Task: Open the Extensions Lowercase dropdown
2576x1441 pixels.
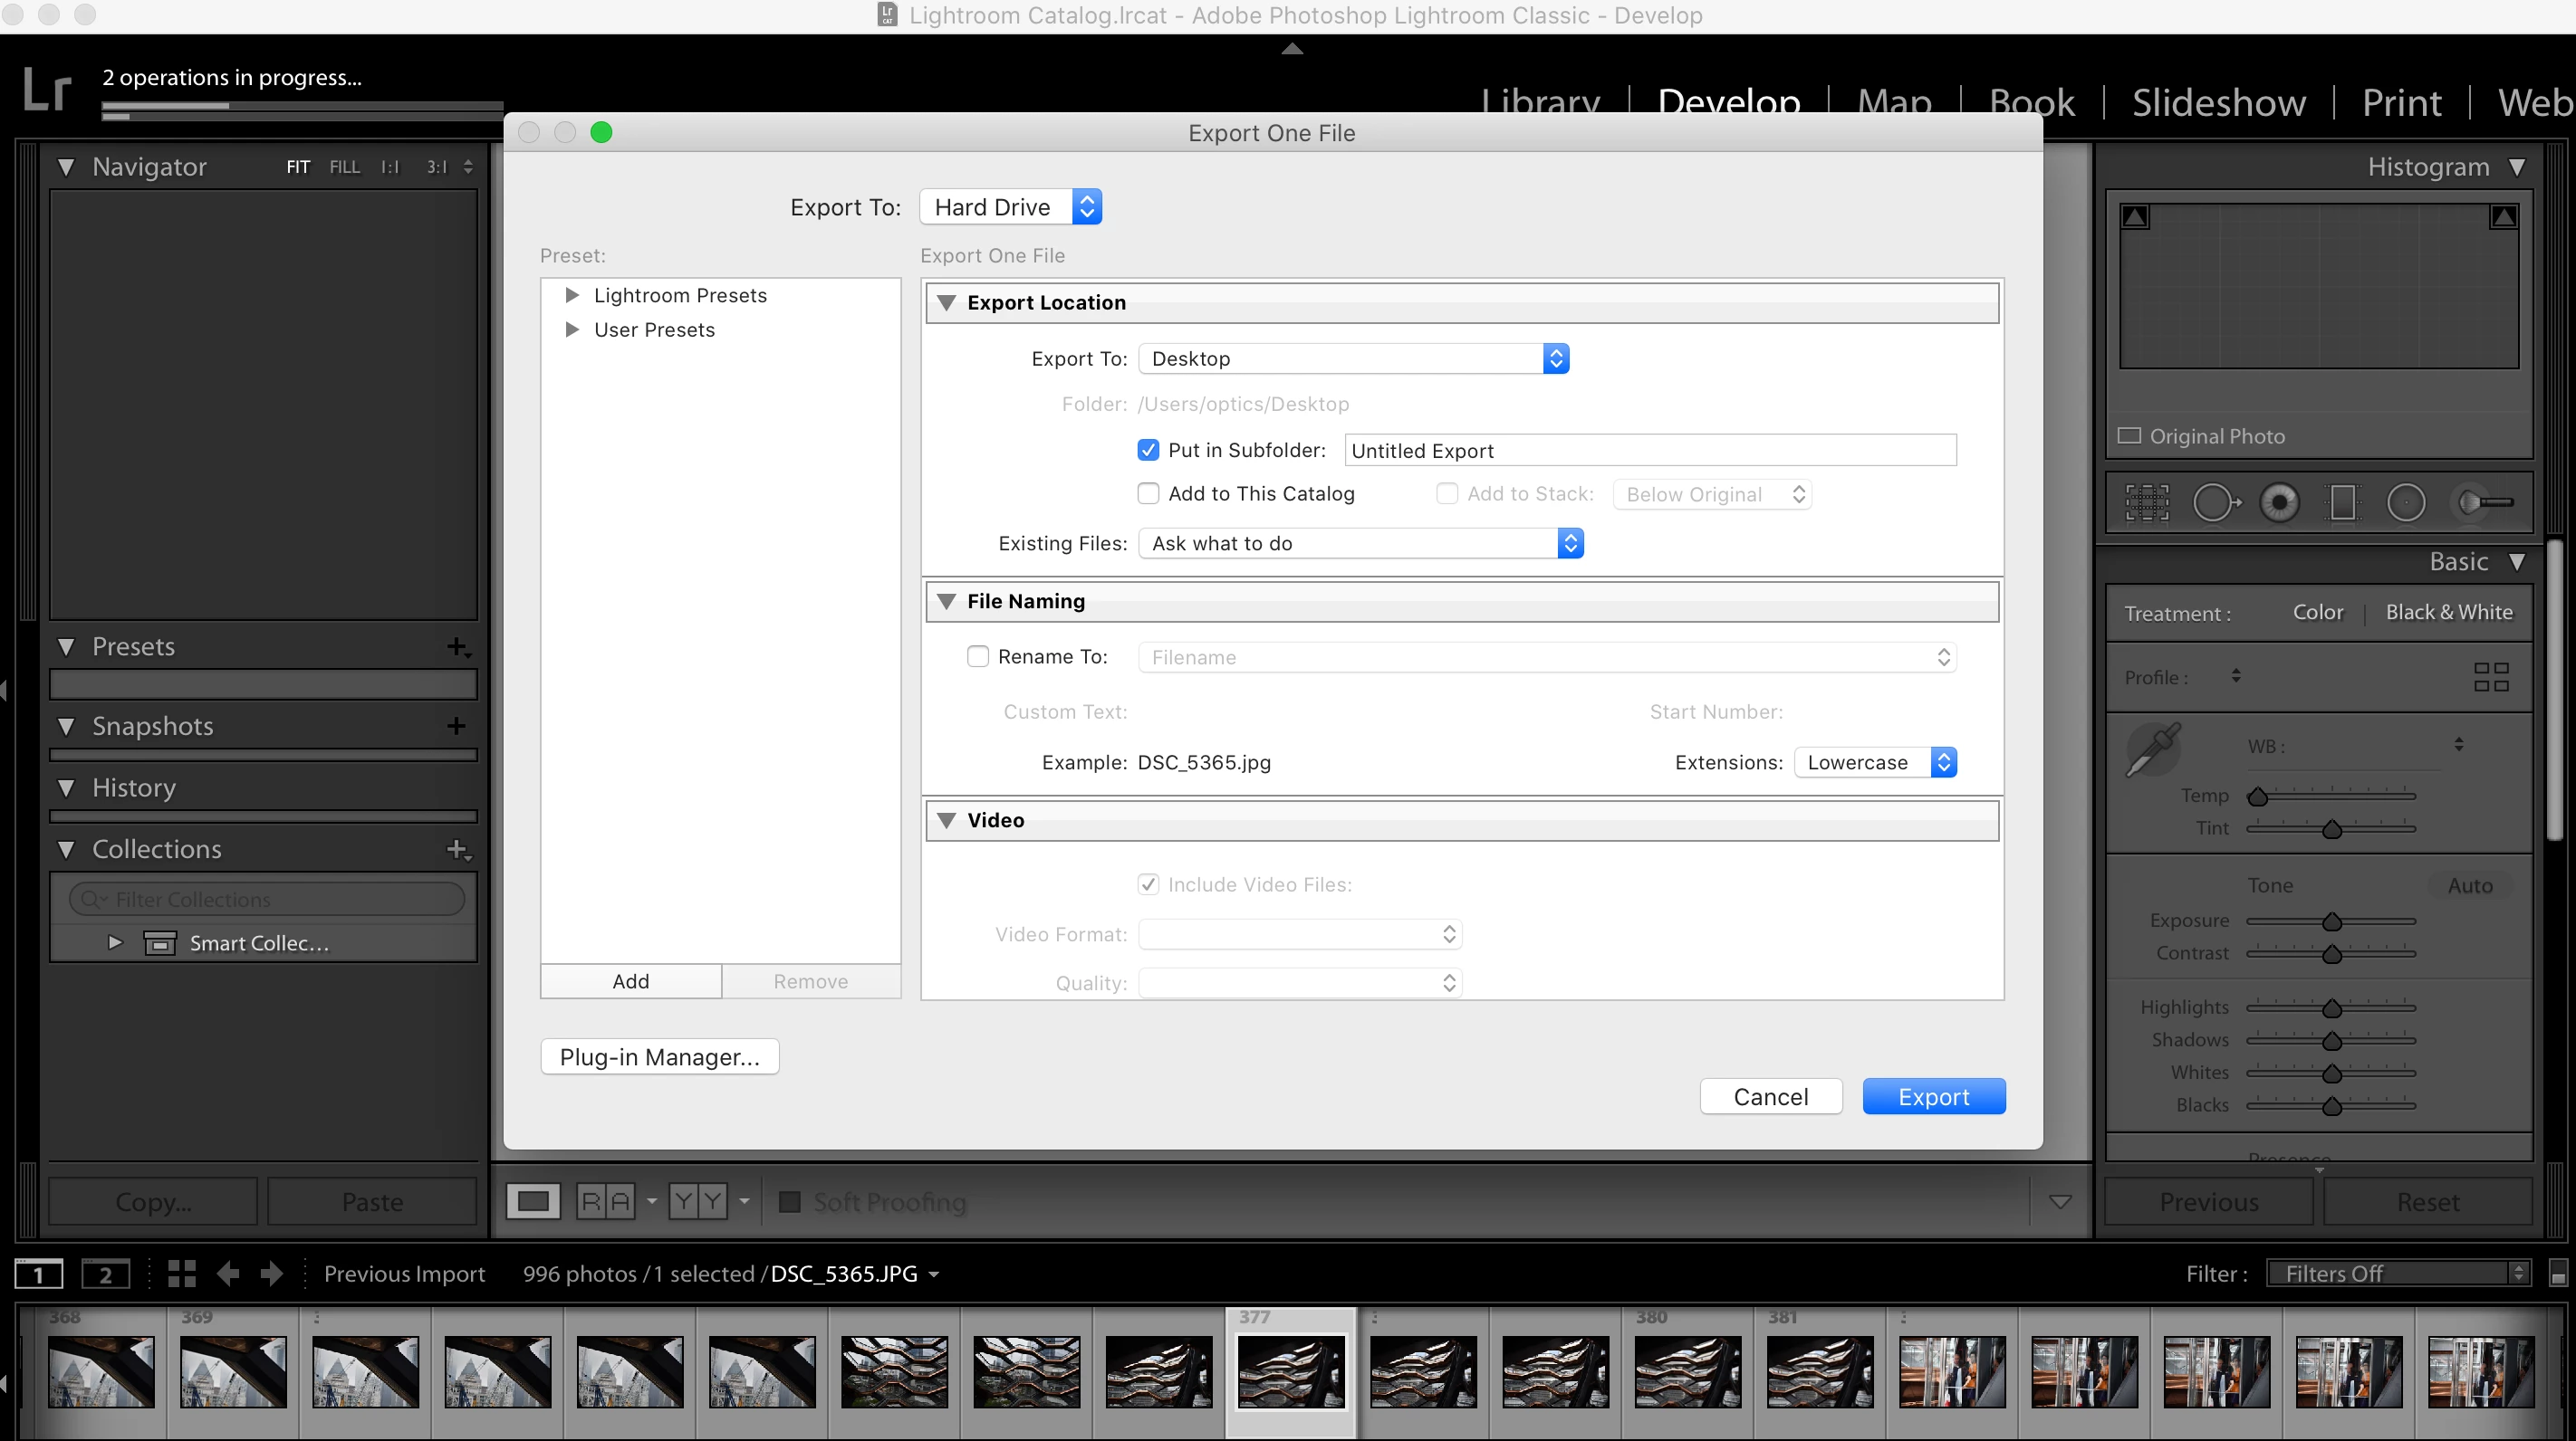Action: 1875,762
